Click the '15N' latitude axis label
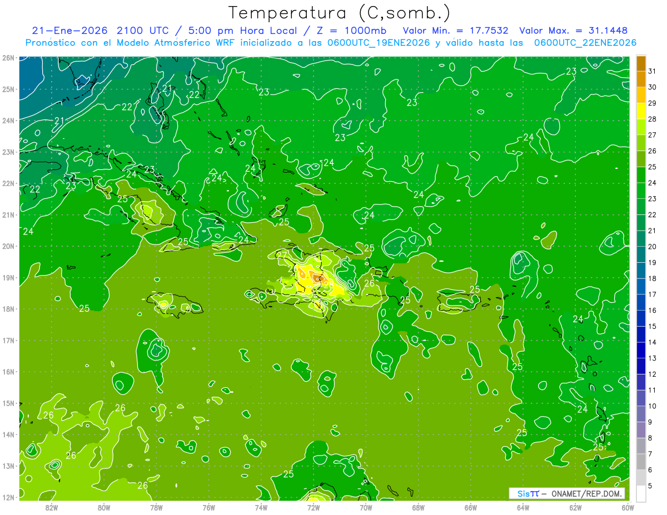Image resolution: width=667 pixels, height=515 pixels. point(8,403)
